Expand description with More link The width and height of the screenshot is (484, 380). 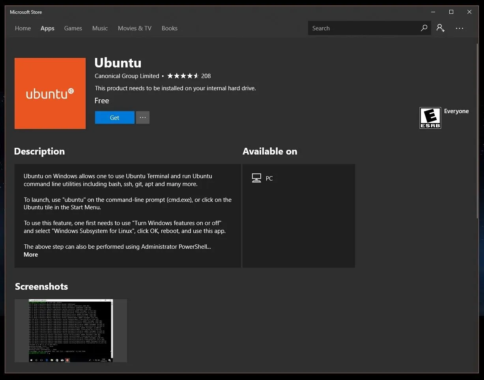(31, 255)
